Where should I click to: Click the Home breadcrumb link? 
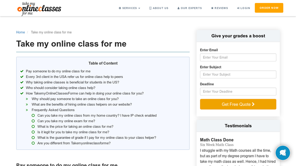(20, 32)
